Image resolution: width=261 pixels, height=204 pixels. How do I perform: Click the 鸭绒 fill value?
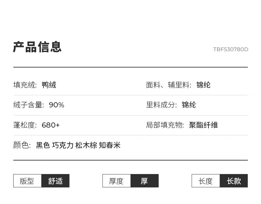(x=49, y=85)
